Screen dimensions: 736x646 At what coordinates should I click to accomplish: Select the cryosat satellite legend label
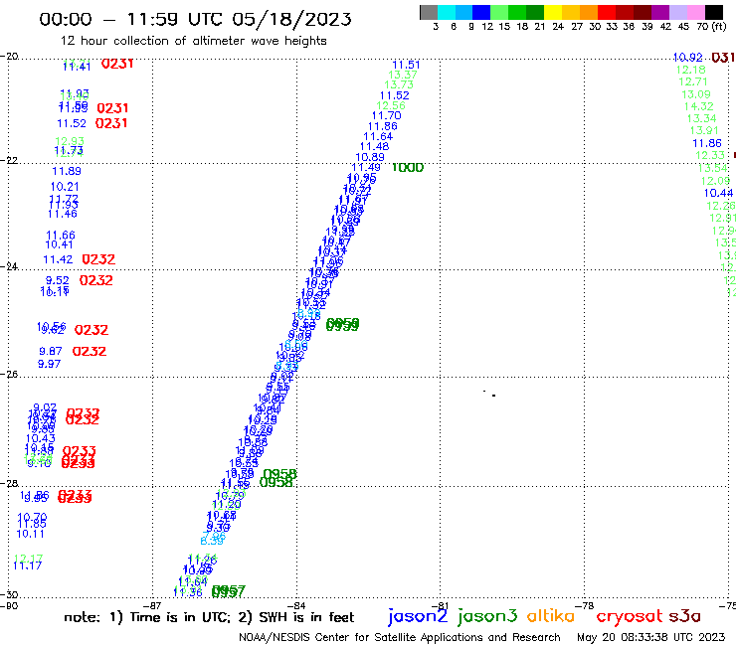point(630,617)
